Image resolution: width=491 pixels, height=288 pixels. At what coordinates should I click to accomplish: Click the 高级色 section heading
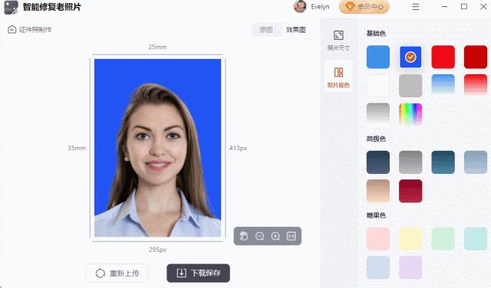tap(376, 139)
